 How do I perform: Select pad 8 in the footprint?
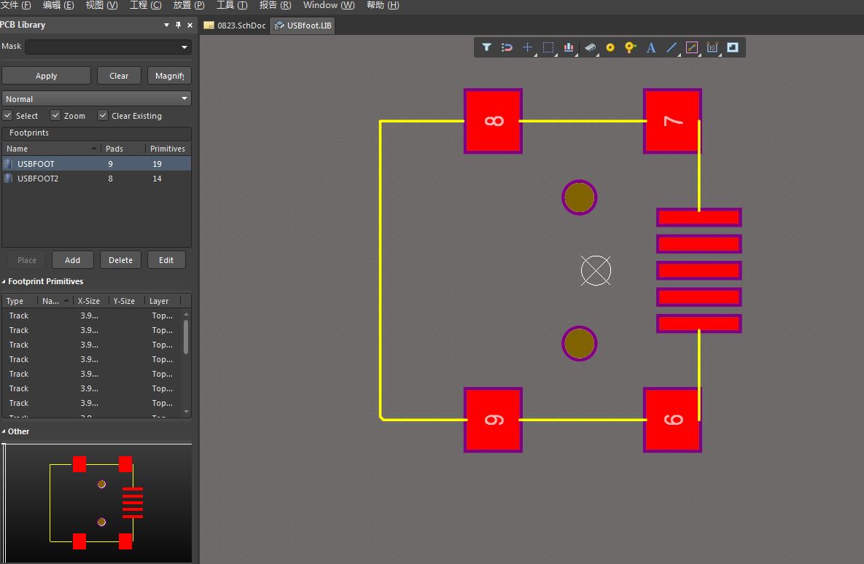(493, 121)
